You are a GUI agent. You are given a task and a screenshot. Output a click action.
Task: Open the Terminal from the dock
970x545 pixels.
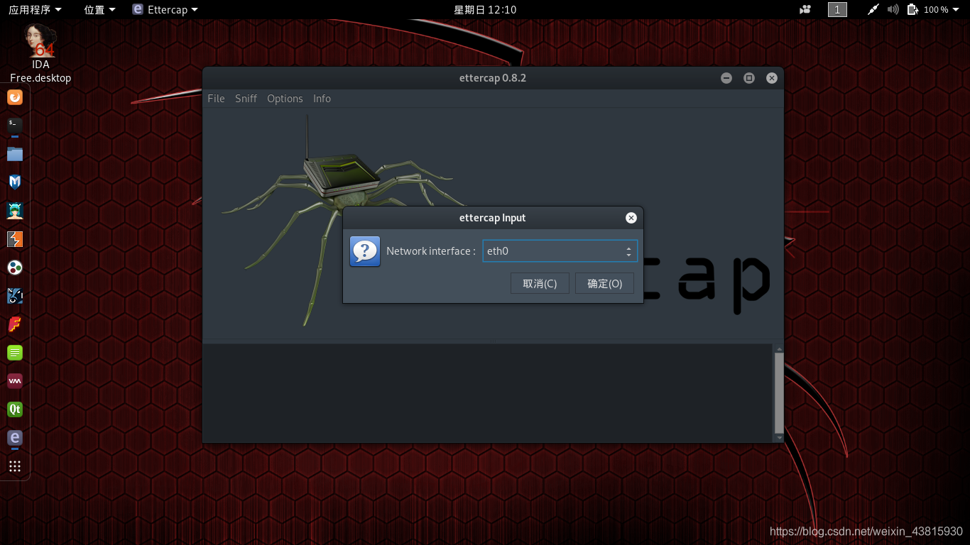[x=15, y=126]
